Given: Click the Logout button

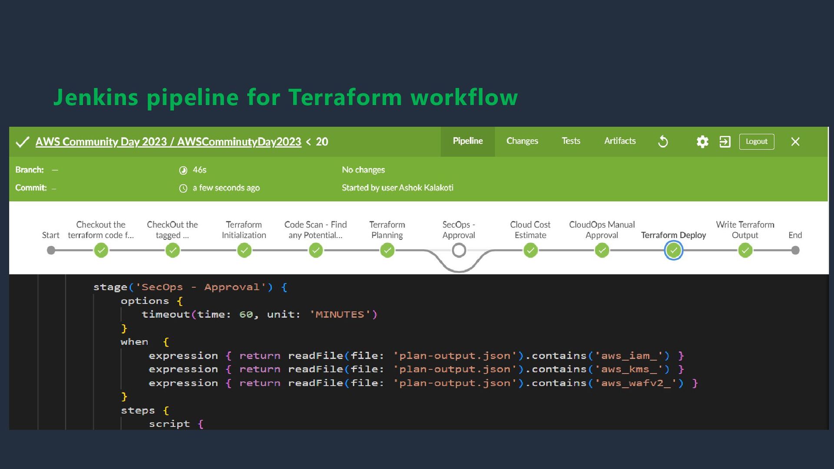Looking at the screenshot, I should coord(757,142).
